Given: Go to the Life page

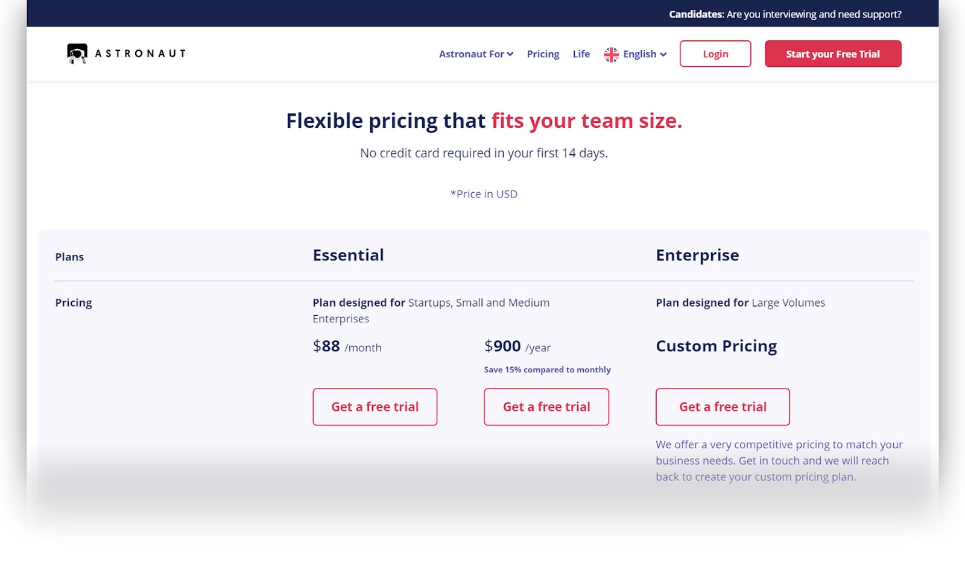Looking at the screenshot, I should pos(581,54).
